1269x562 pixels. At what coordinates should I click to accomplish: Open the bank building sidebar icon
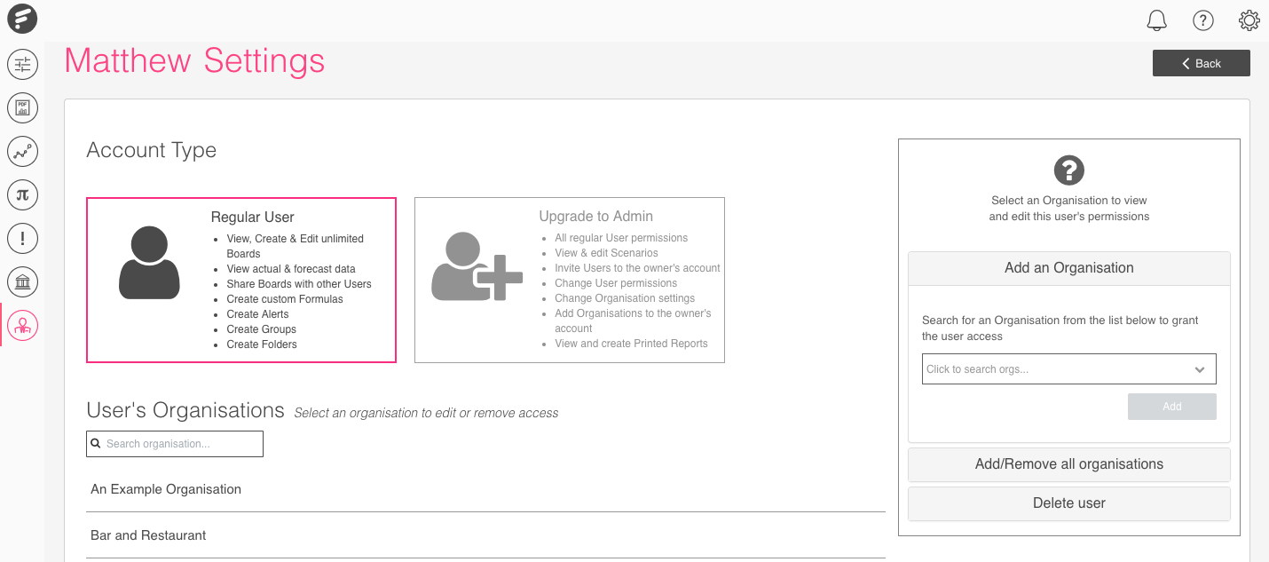(22, 282)
